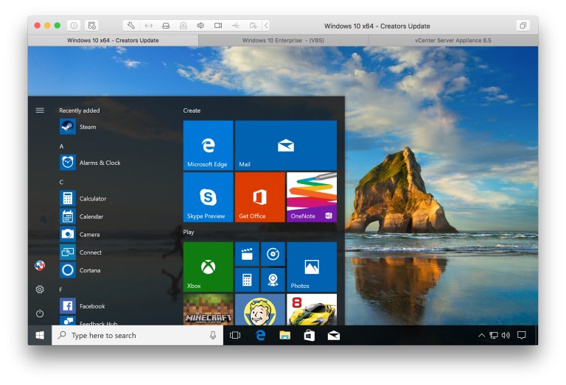Switch to vCenter Server Appliance 6.5 tab
Viewport: 566px width, 385px height.
pos(453,40)
